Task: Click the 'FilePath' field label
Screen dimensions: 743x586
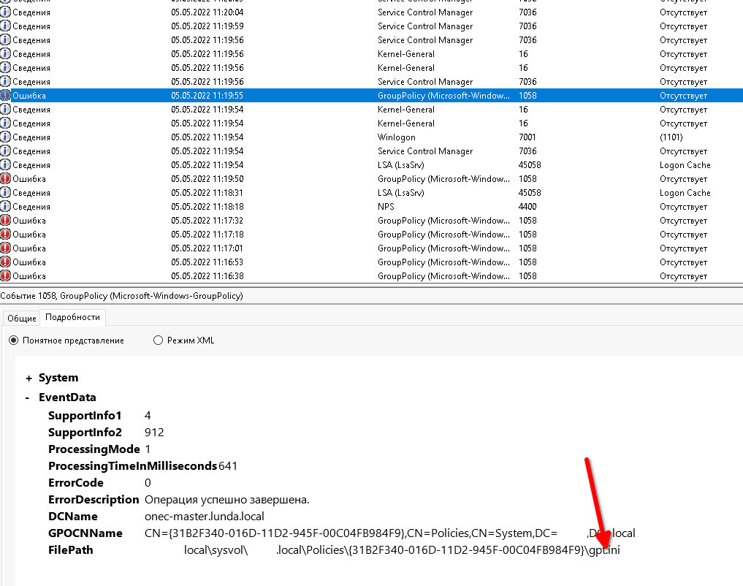Action: coord(71,550)
